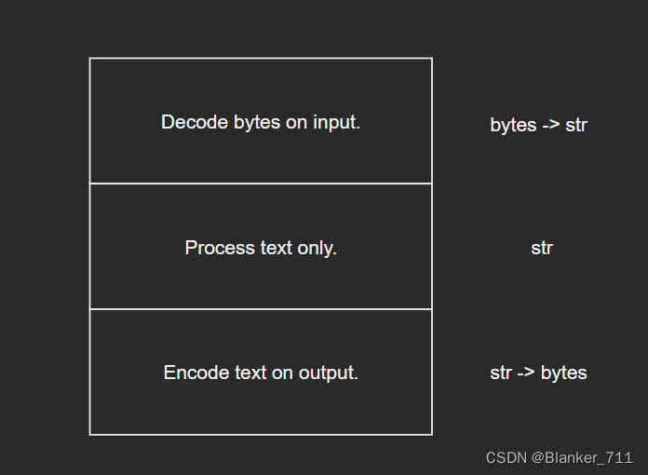Click the CSDN @Blanker_711 watermark
The height and width of the screenshot is (475, 648).
pyautogui.click(x=560, y=458)
